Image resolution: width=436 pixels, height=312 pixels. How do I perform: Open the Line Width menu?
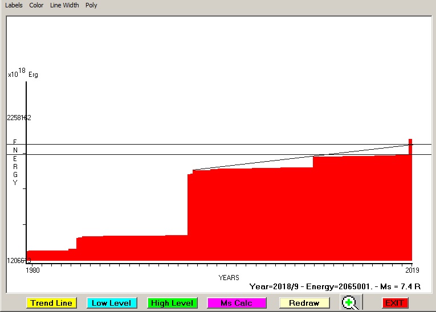click(64, 5)
